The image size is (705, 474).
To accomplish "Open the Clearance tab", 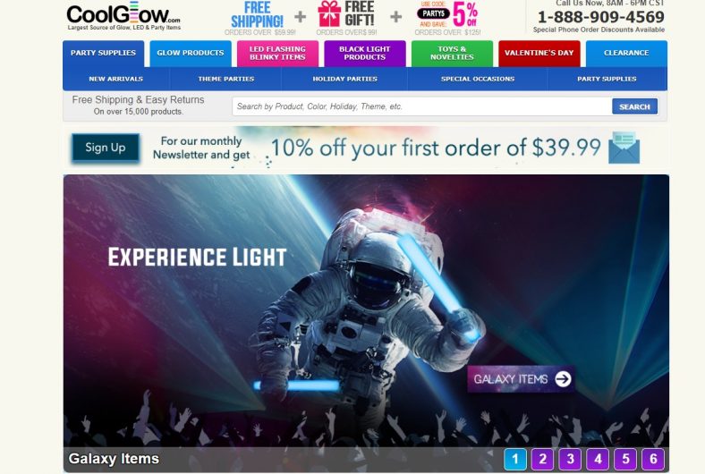I will click(626, 53).
